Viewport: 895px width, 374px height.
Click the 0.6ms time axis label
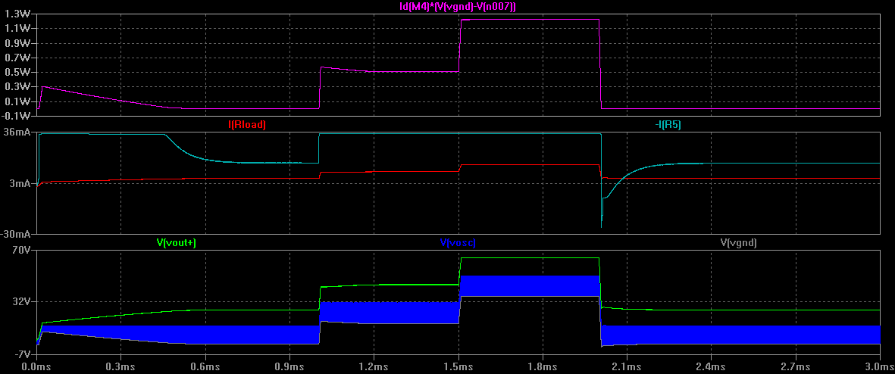205,365
